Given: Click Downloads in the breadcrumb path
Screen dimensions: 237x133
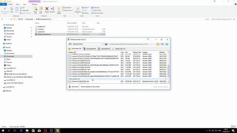Looking at the screenshot, I should click(29, 19).
